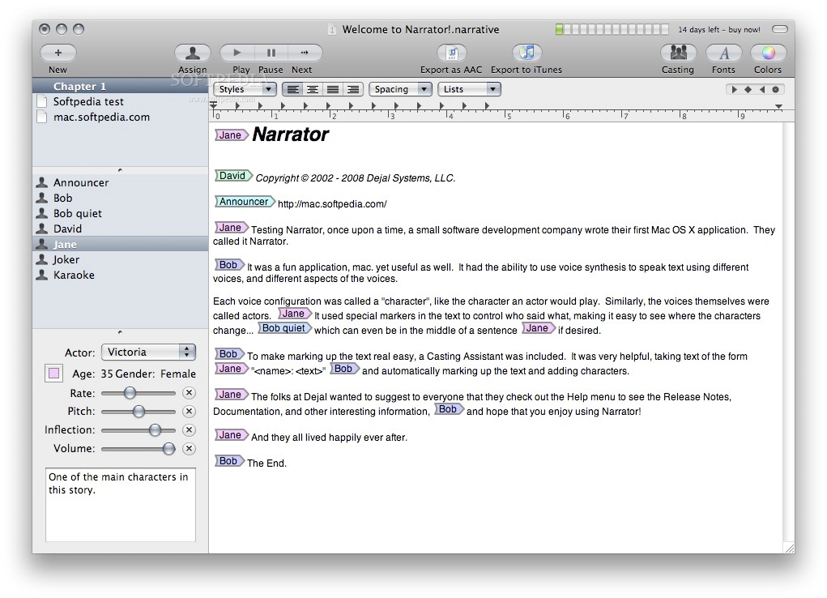Adjust the Pitch slider knob
This screenshot has height=598, width=827.
click(139, 411)
